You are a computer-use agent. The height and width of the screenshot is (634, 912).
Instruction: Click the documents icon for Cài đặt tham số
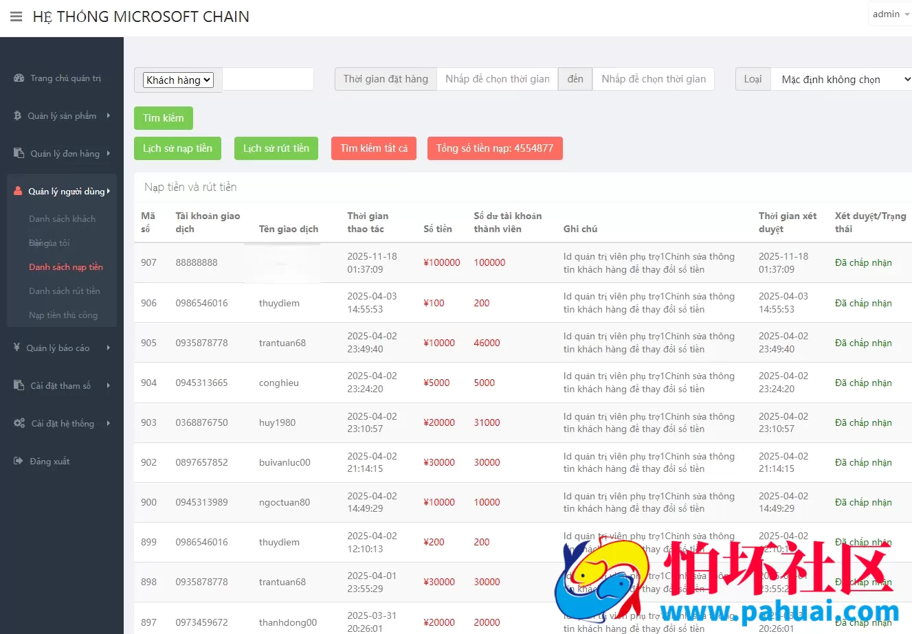click(x=19, y=385)
